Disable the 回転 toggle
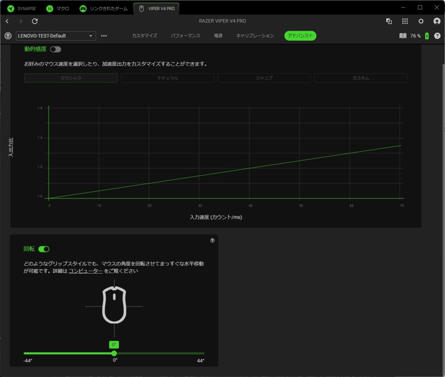 click(44, 249)
